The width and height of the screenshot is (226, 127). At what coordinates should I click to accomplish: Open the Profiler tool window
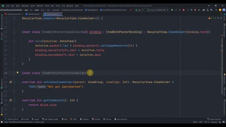pyautogui.click(x=25, y=119)
